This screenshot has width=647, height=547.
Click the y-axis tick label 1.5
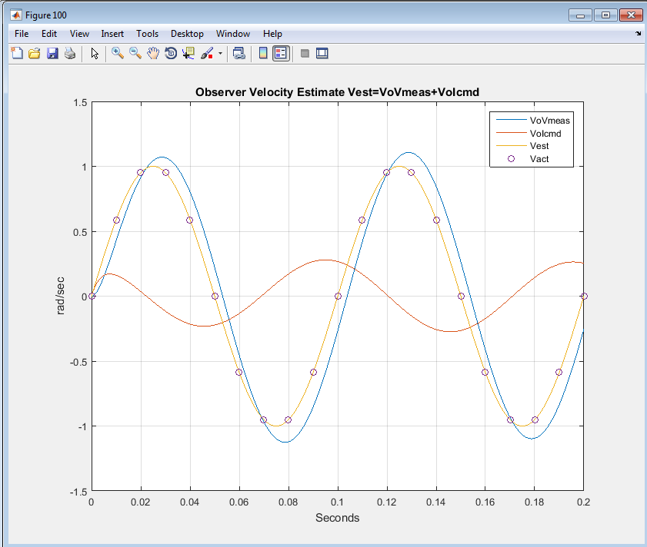pyautogui.click(x=80, y=102)
